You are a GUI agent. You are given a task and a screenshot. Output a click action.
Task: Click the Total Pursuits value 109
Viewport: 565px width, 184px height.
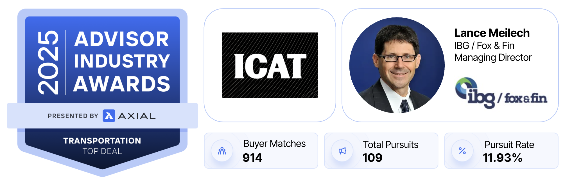[x=372, y=158]
